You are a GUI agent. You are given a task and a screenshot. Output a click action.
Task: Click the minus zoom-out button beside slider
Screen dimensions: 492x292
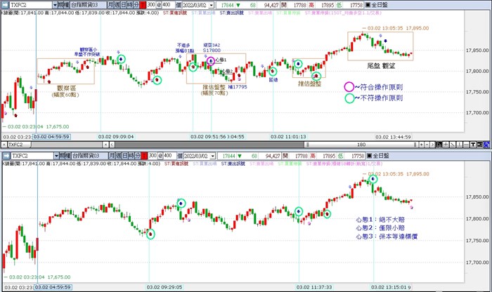[x=427, y=145]
